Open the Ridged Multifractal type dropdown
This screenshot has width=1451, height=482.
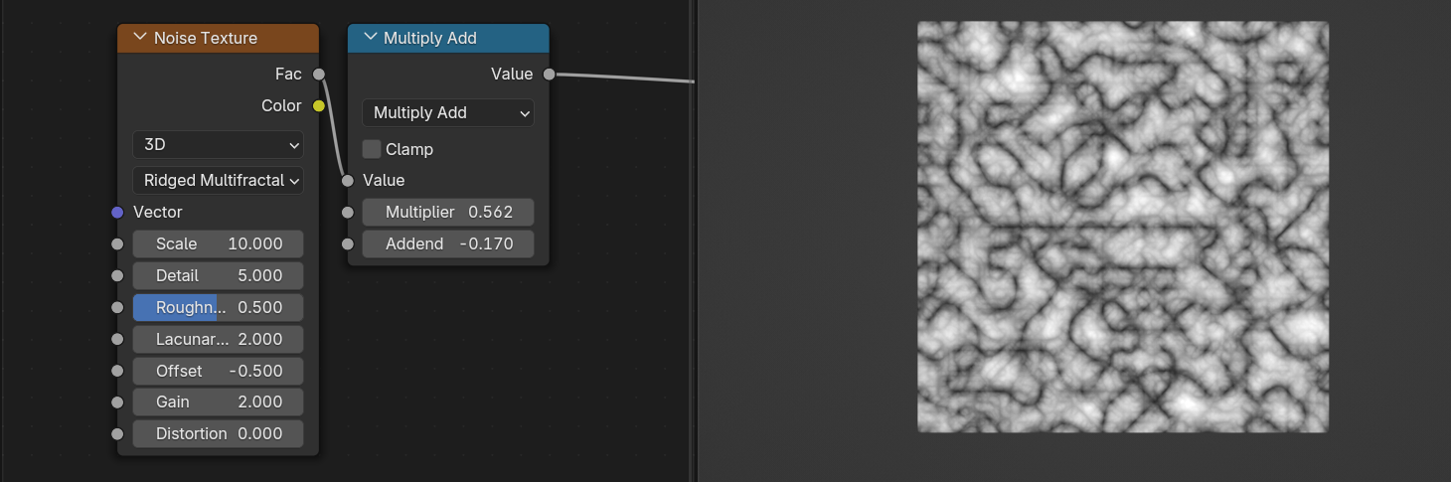click(218, 181)
